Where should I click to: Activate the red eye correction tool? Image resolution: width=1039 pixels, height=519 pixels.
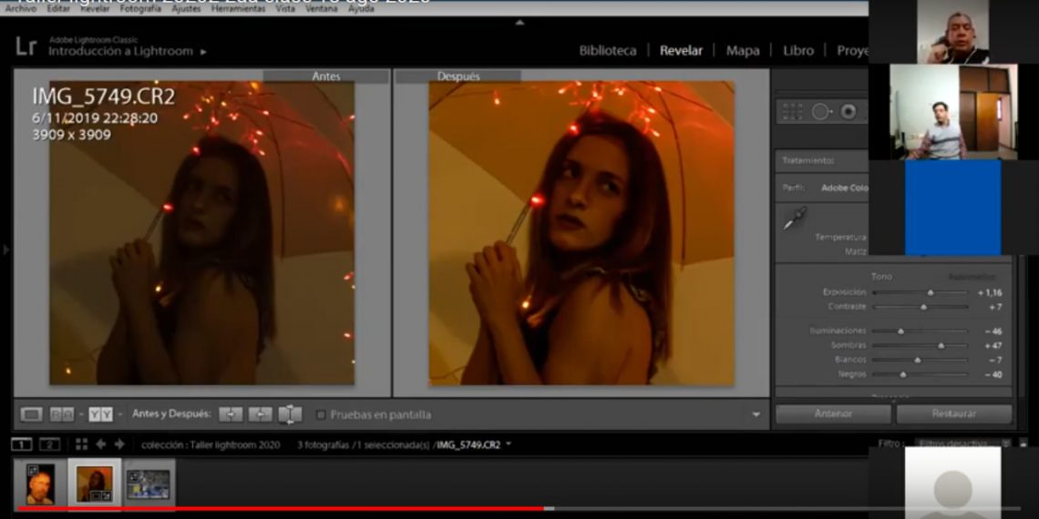(849, 111)
